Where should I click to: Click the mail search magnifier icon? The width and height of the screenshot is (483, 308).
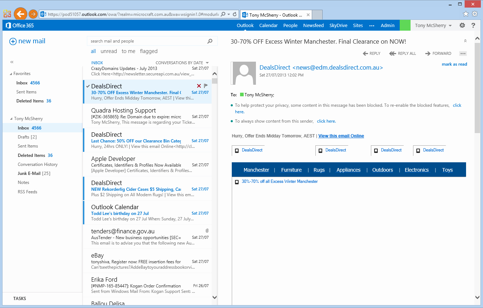coord(210,41)
